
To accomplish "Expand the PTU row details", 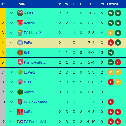I will (11, 82).
